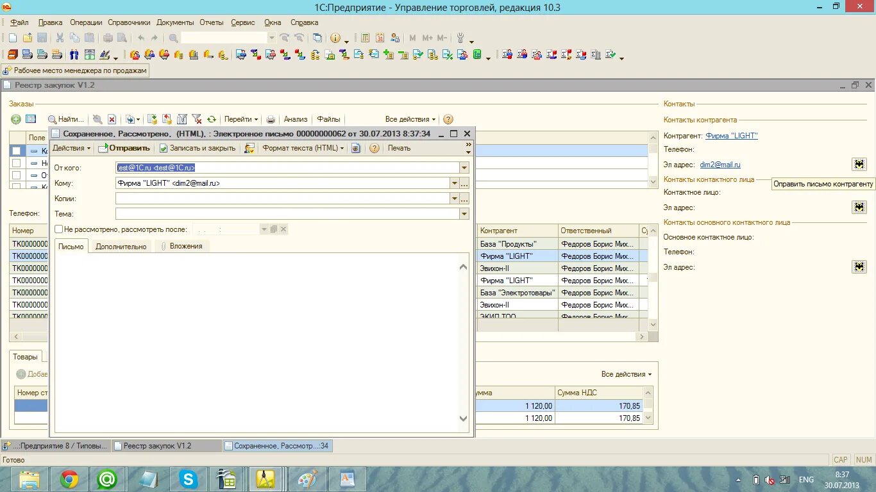Open the calendar icon in main toolbar
The width and height of the screenshot is (876, 492).
click(x=380, y=38)
